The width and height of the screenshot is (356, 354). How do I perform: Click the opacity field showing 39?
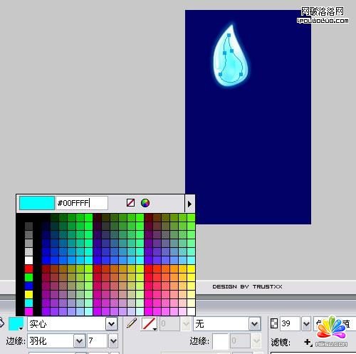coord(290,323)
